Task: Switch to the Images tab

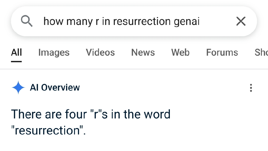Action: point(54,53)
